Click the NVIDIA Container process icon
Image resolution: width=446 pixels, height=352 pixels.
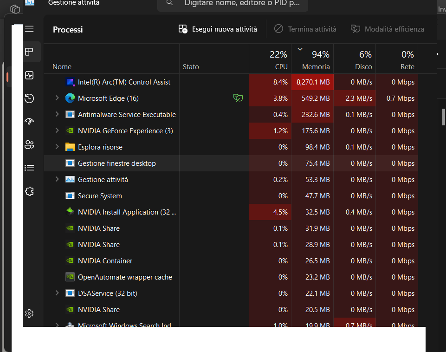[70, 261]
